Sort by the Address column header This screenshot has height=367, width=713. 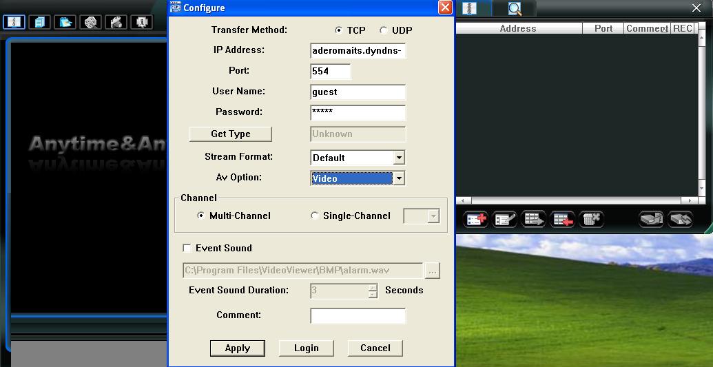tap(519, 28)
